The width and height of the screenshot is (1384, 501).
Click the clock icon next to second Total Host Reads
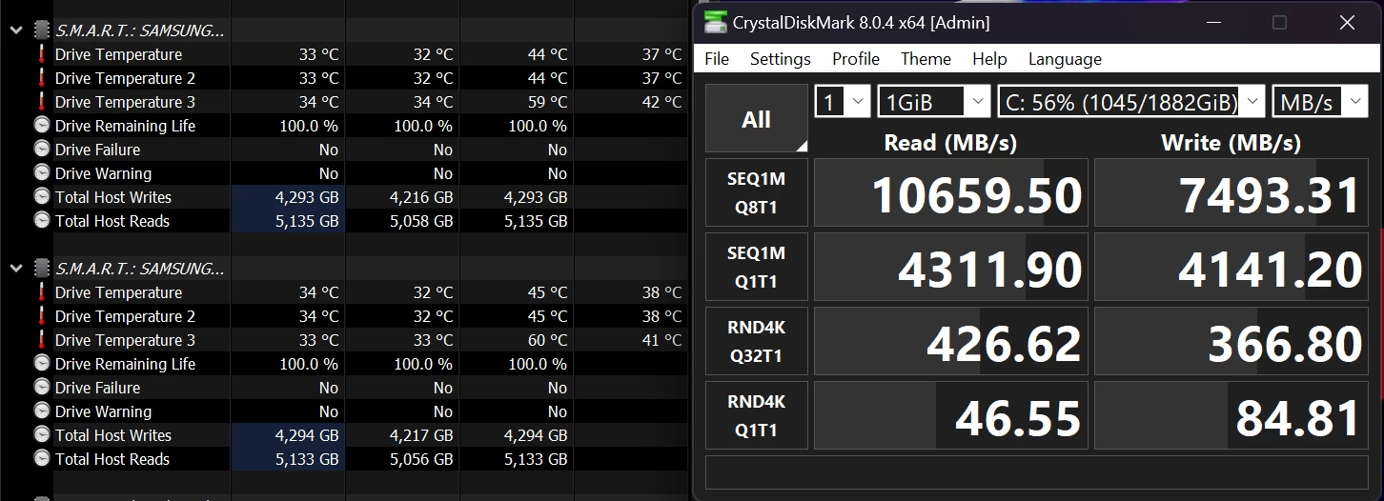[x=42, y=459]
